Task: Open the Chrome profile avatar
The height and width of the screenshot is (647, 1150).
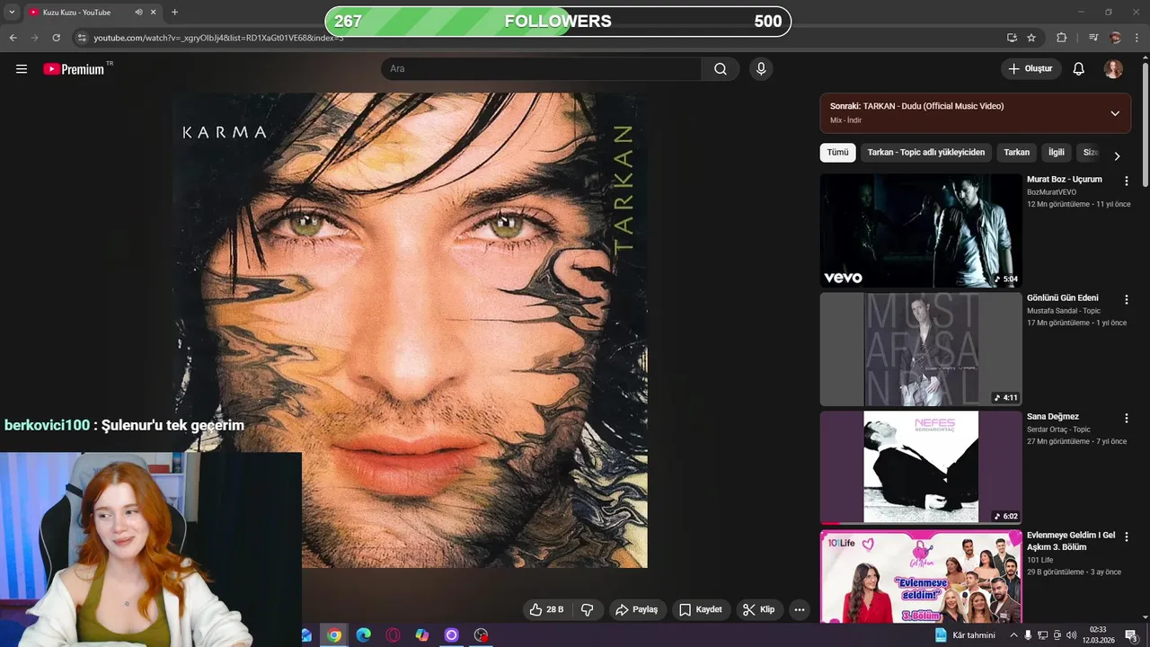Action: click(1115, 38)
